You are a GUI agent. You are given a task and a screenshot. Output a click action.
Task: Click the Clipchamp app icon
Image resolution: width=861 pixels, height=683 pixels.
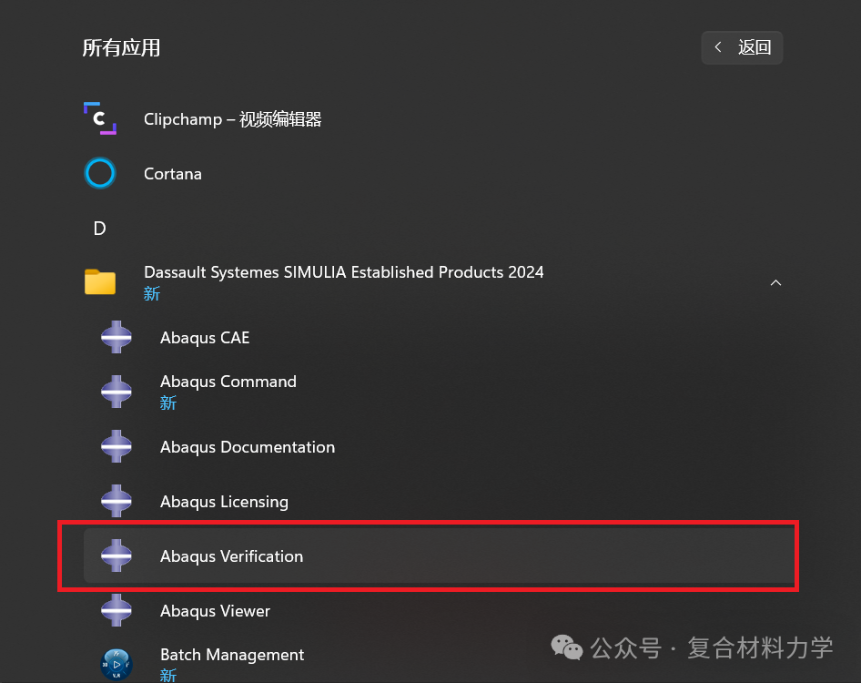100,118
